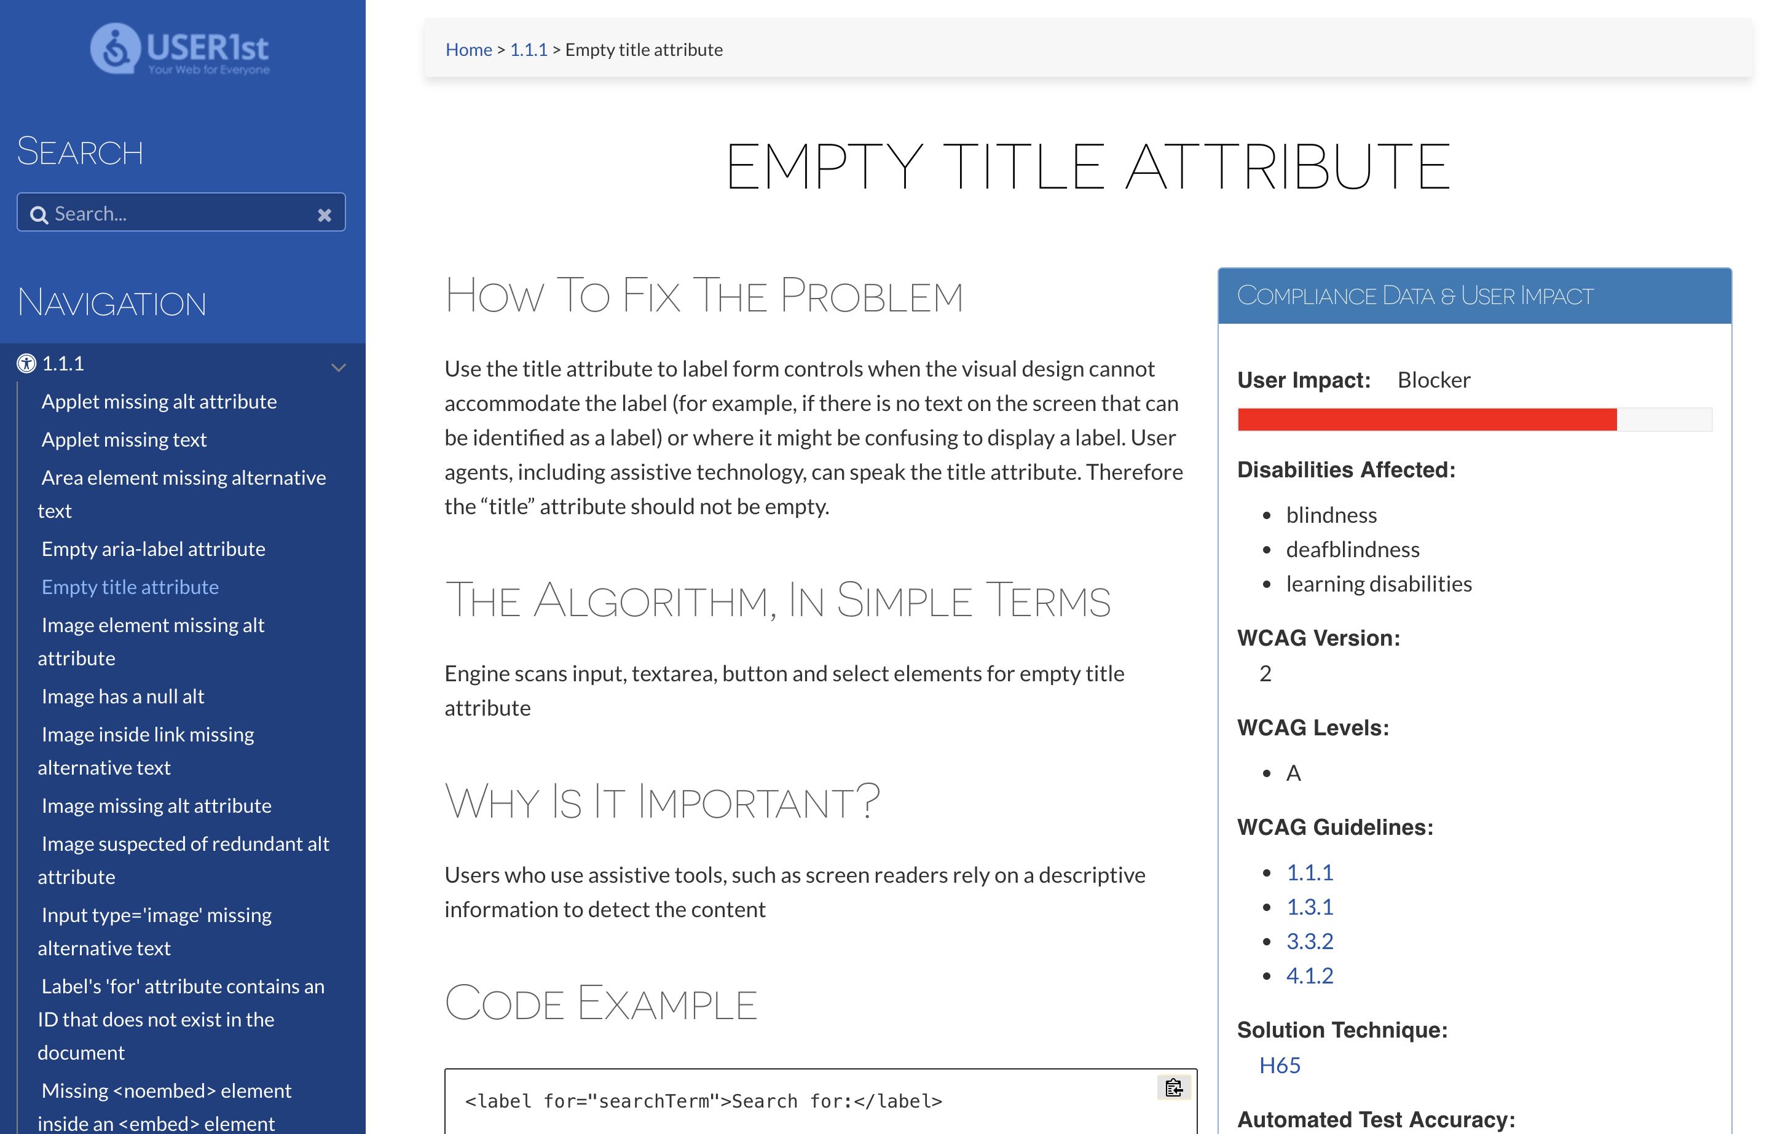1783x1134 pixels.
Task: Click the Home breadcrumb link
Action: (x=469, y=48)
